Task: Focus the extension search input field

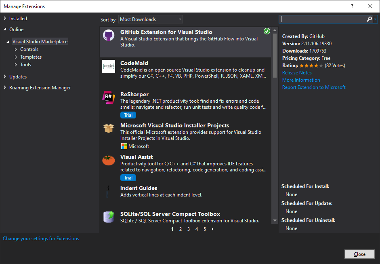Action: [322, 19]
